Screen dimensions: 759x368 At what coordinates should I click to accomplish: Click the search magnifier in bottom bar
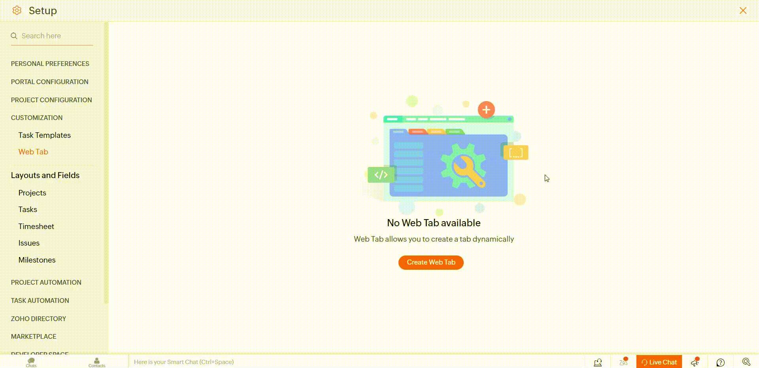click(746, 362)
